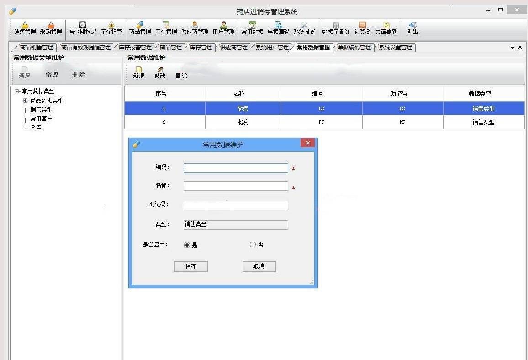Switch to the 系统设置管理 tab
The image size is (528, 360).
pyautogui.click(x=395, y=47)
